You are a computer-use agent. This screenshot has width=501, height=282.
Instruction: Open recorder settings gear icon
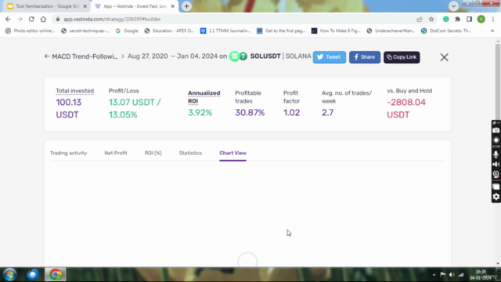[496, 197]
